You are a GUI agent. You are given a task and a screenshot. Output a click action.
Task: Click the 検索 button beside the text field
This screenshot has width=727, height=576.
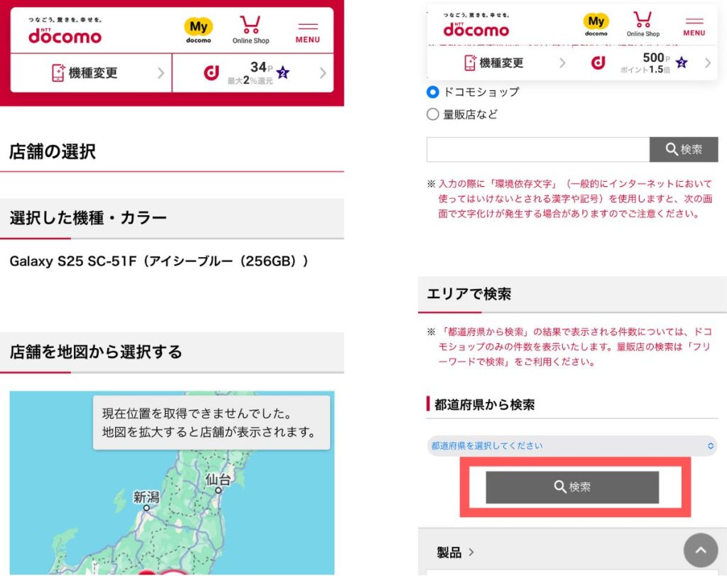click(x=684, y=149)
